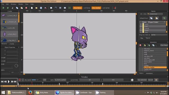Switch to the History tab

(141, 73)
